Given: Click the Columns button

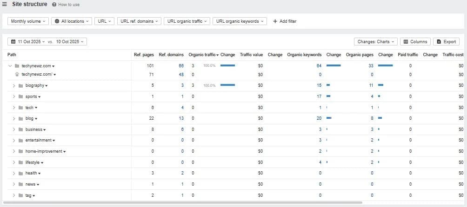Looking at the screenshot, I should [x=415, y=42].
